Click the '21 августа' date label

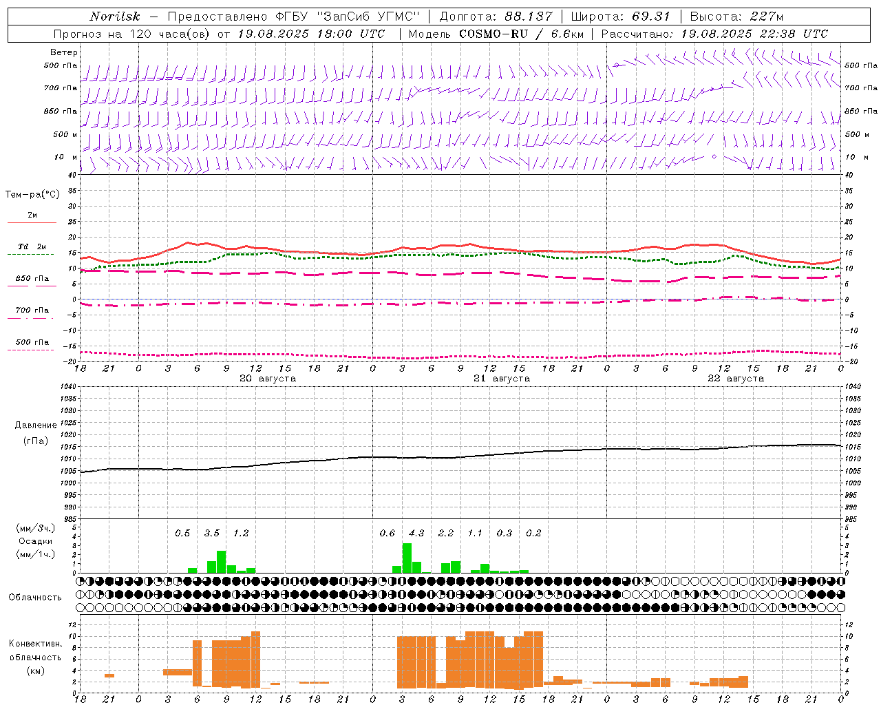click(502, 379)
